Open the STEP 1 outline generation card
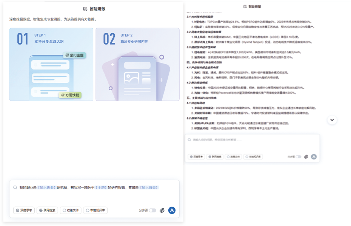The width and height of the screenshot is (351, 226). [x=51, y=64]
